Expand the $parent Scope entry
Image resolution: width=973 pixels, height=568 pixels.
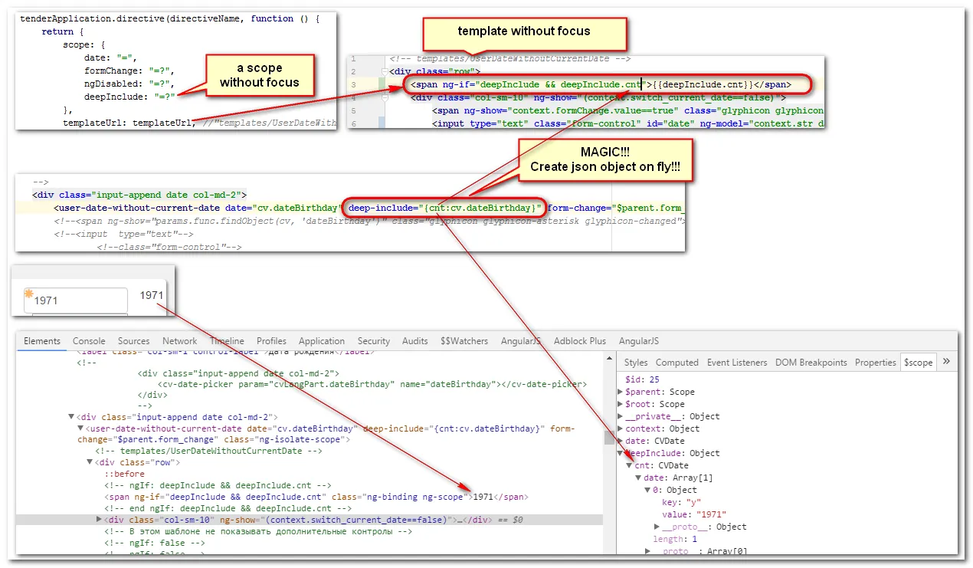pos(621,392)
